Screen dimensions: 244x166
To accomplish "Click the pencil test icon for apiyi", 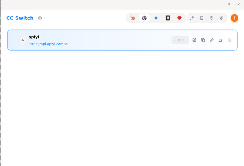I will [211, 40].
